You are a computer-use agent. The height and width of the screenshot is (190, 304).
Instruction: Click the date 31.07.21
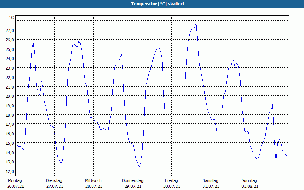tap(211, 187)
